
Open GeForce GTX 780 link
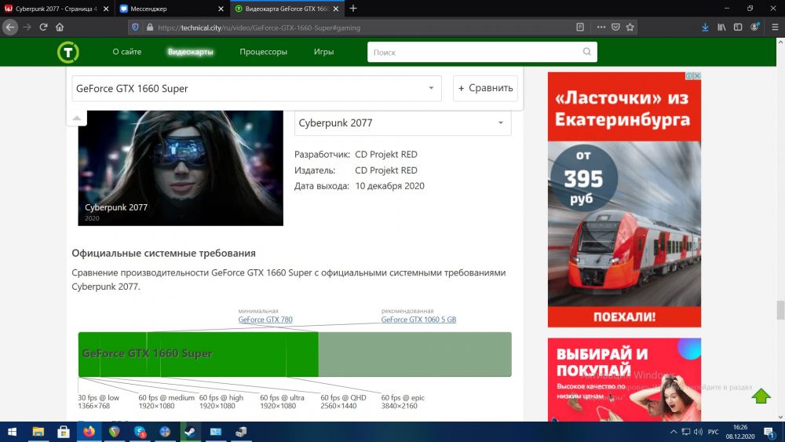[x=265, y=320]
